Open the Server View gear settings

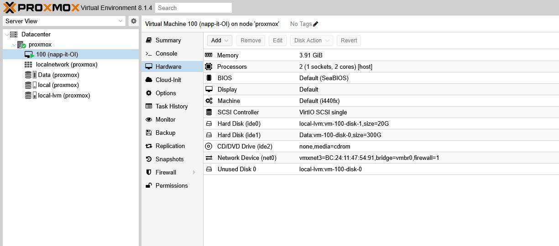[x=134, y=21]
